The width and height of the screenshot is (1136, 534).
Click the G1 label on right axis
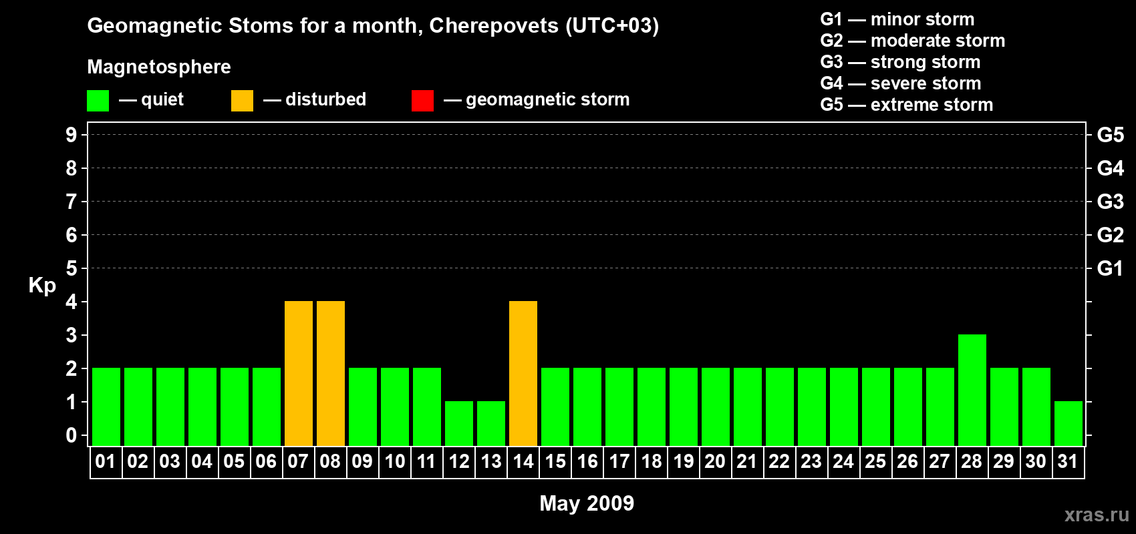1110,268
